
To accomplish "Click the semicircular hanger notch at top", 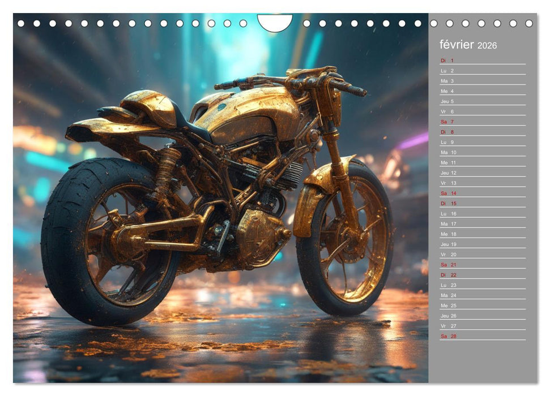I will click(275, 23).
